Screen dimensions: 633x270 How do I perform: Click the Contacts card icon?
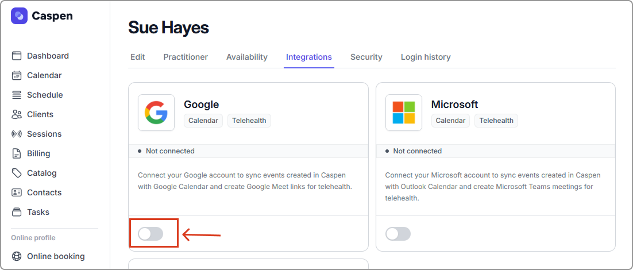(17, 192)
